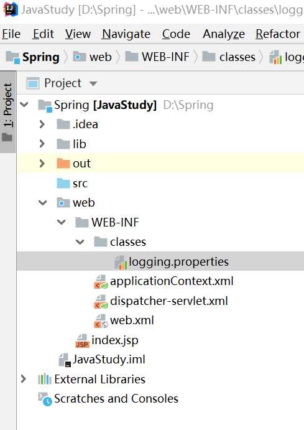Select index.jsp in the tree
Screen dimensions: 304x430
coord(115,340)
